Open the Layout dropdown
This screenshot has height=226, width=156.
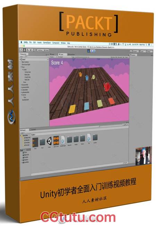click(x=149, y=51)
